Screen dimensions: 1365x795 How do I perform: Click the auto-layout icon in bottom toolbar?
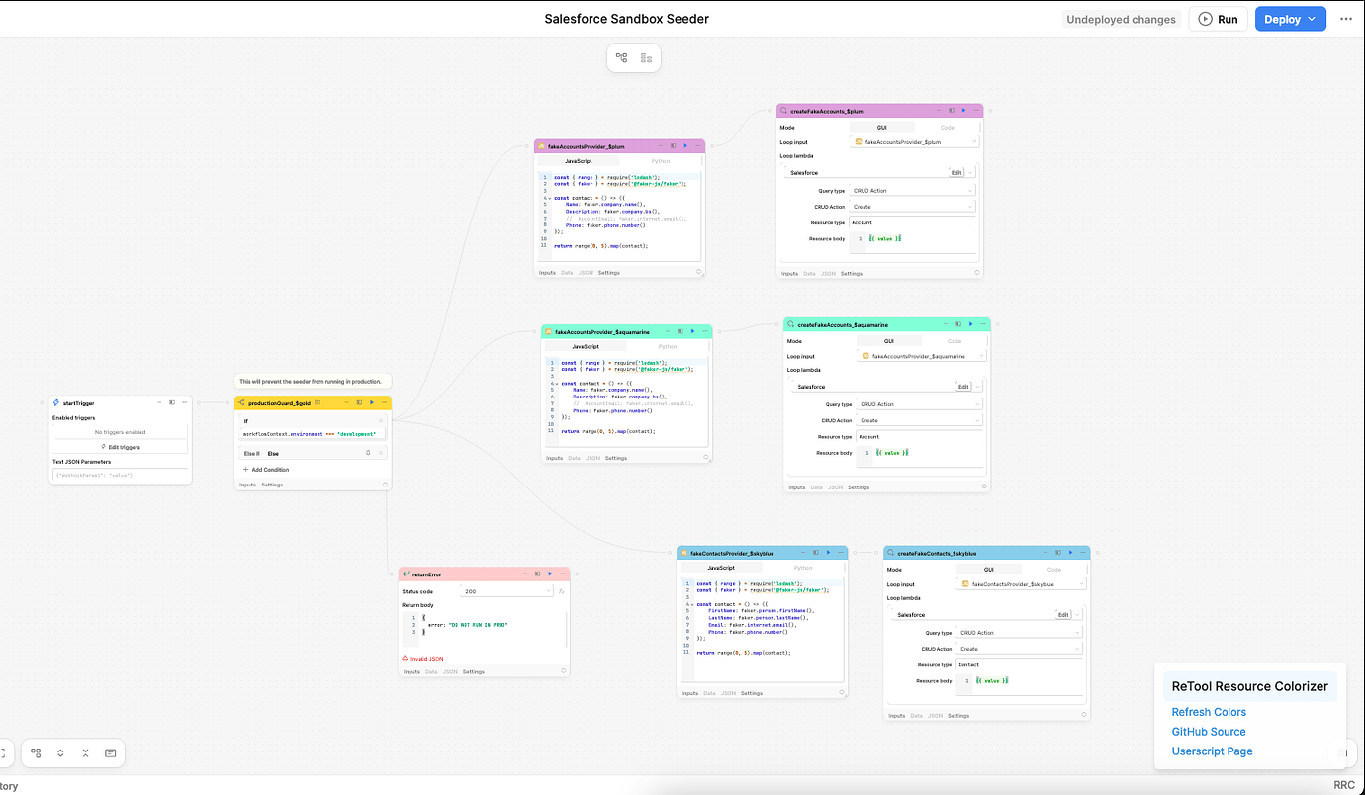(x=36, y=752)
